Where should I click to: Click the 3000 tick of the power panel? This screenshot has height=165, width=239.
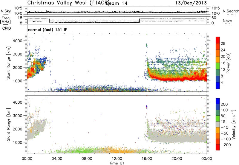18,54
